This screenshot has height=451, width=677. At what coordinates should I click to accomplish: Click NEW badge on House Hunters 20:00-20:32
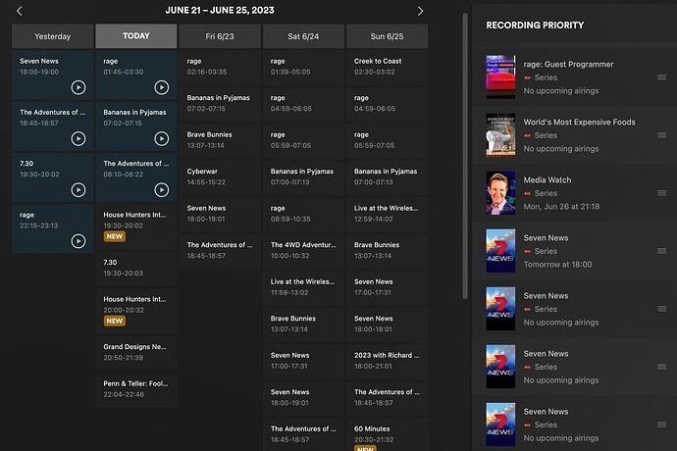[115, 321]
